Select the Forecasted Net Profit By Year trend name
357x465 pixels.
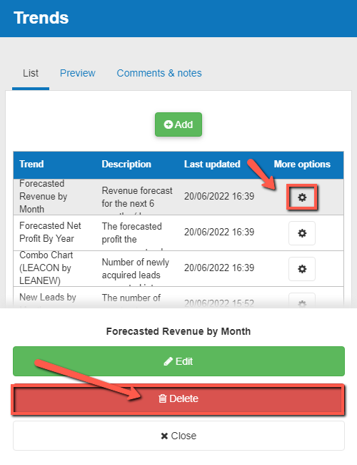[50, 232]
